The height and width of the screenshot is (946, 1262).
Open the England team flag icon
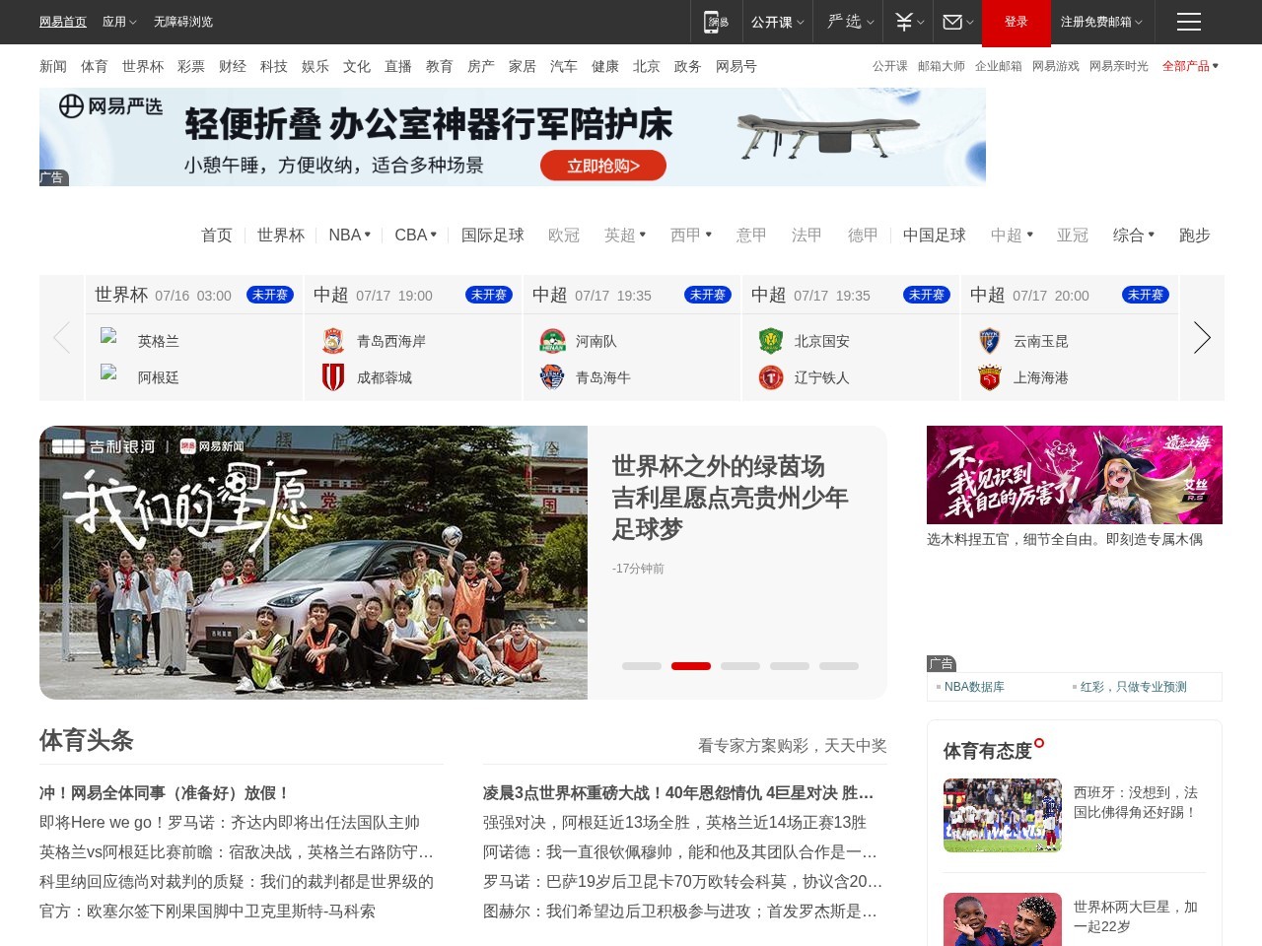click(x=109, y=336)
